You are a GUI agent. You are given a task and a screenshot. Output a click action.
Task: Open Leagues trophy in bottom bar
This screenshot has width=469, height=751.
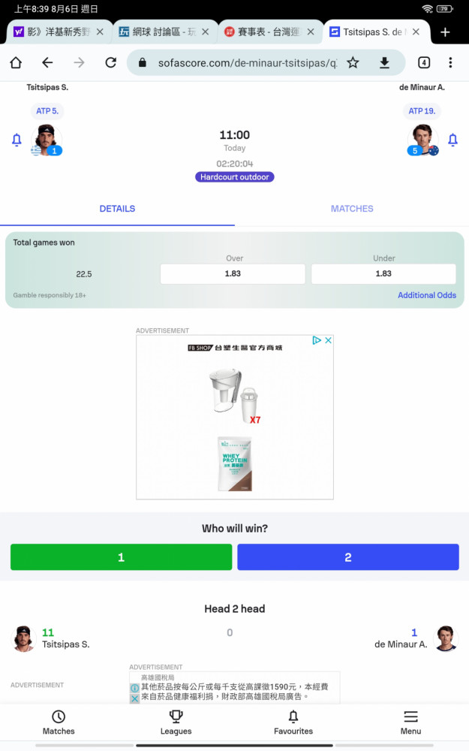pyautogui.click(x=176, y=722)
